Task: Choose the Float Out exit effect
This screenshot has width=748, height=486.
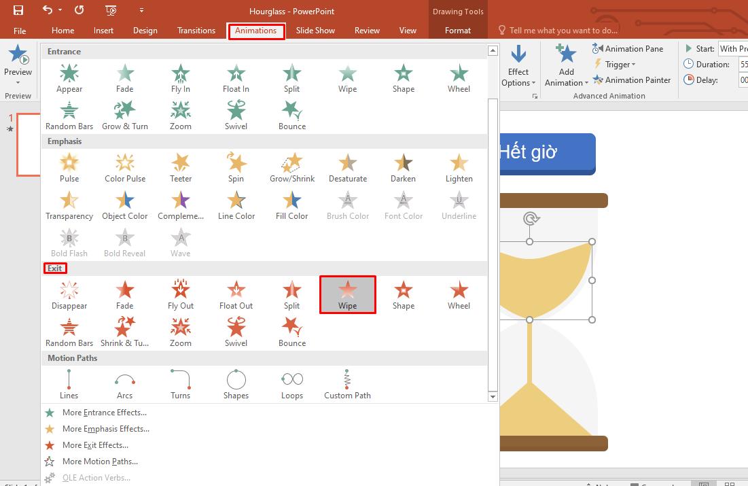Action: coord(236,295)
